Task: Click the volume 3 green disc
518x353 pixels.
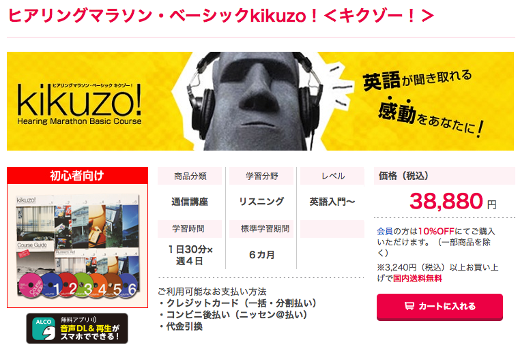Action: (x=83, y=286)
